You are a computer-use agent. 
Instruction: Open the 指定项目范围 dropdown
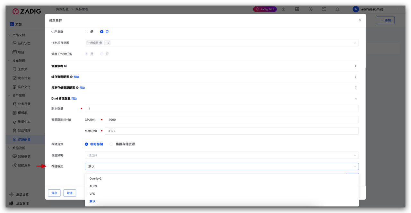(x=222, y=43)
